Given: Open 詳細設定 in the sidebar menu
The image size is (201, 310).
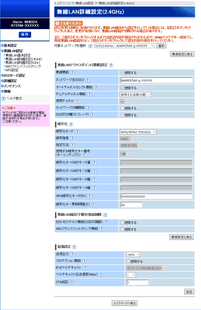Looking at the screenshot, I should pos(10,81).
